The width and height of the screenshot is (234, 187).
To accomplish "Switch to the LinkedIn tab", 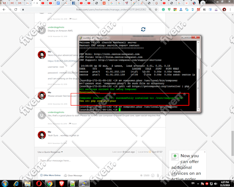I will [x=73, y=3].
